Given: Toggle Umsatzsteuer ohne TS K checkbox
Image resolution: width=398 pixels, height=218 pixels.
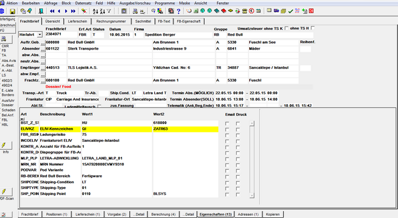Looking at the screenshot, I should [x=287, y=28].
